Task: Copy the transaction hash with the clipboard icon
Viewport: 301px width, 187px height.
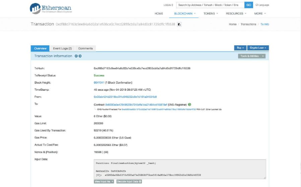Action: point(179,24)
